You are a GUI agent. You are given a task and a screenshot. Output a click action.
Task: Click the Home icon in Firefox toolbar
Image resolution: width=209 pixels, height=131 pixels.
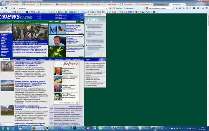(2, 8)
